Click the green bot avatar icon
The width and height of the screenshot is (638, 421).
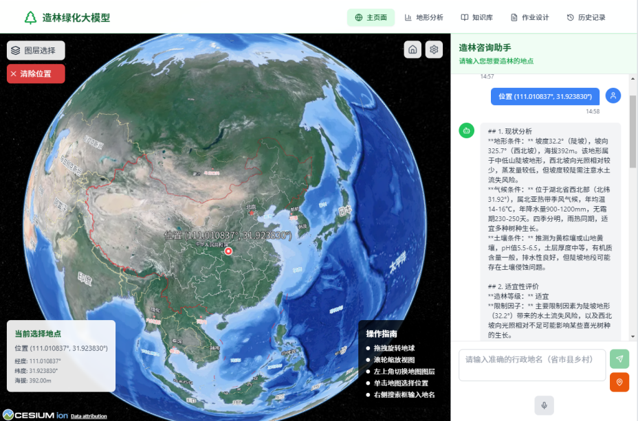(467, 131)
